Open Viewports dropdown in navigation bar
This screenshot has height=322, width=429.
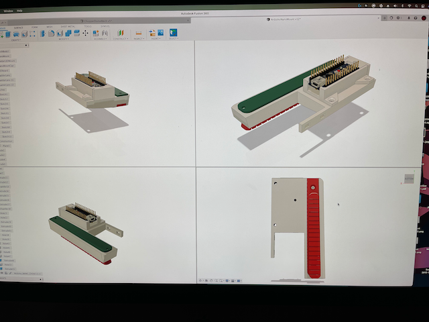(239, 280)
